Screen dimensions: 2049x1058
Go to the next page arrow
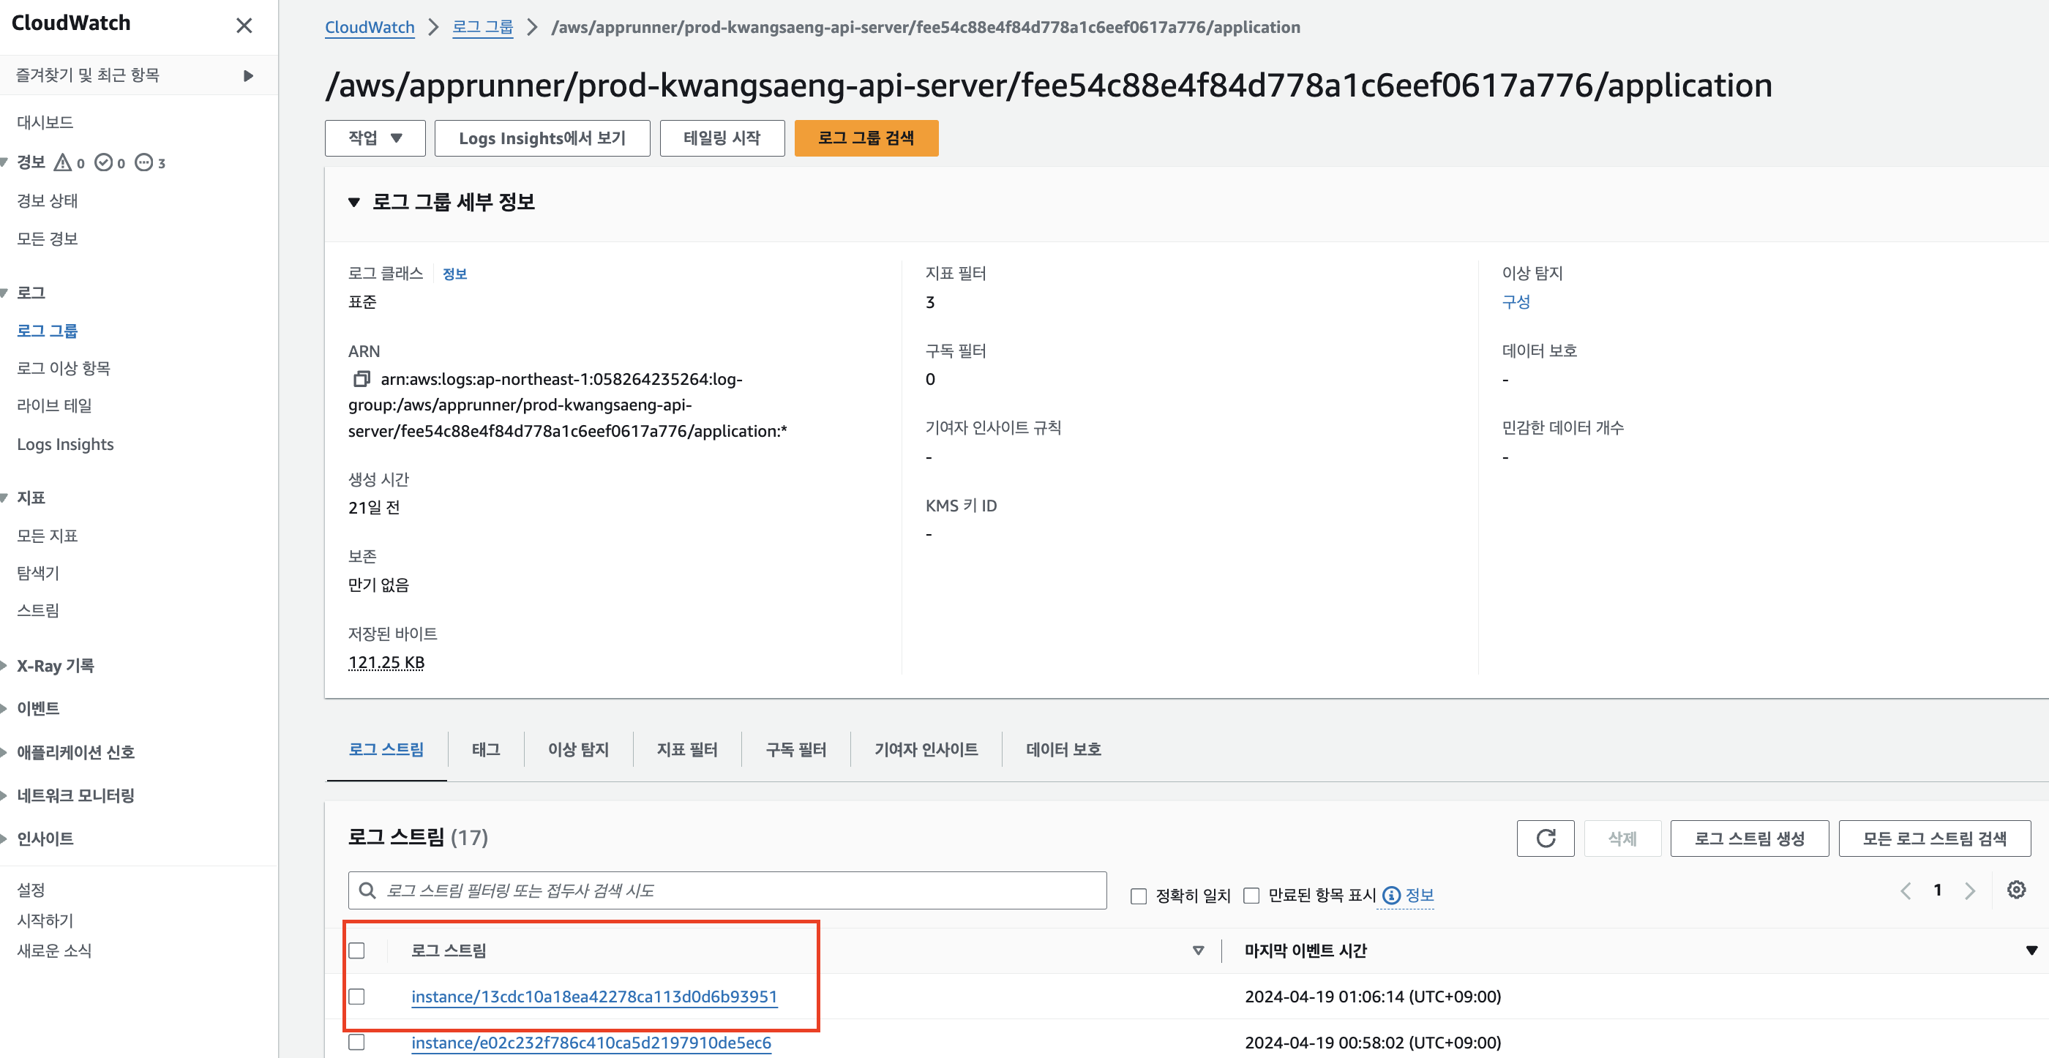point(1969,891)
